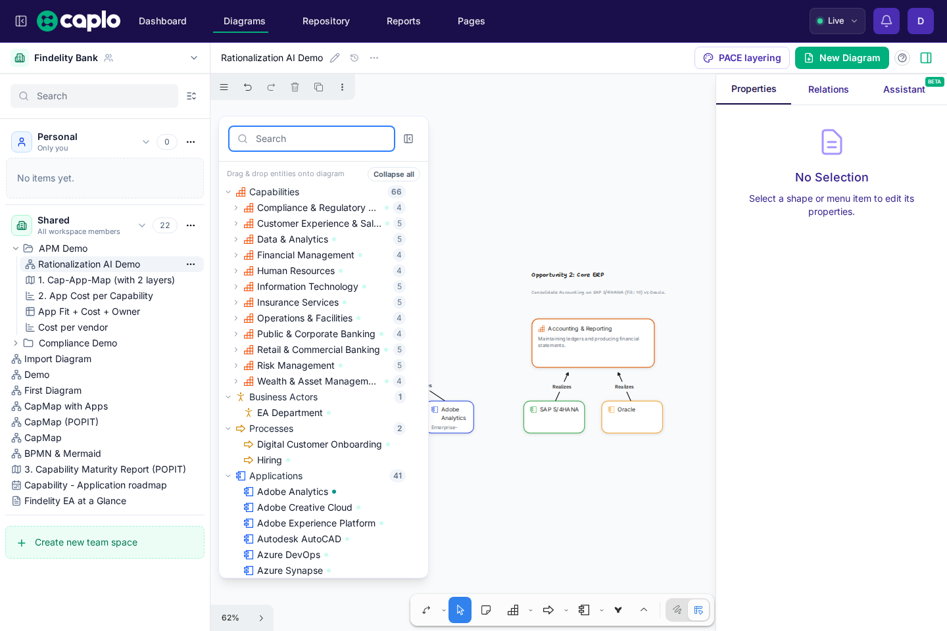This screenshot has width=947, height=631.
Task: Click the trash delete icon
Action: [295, 87]
